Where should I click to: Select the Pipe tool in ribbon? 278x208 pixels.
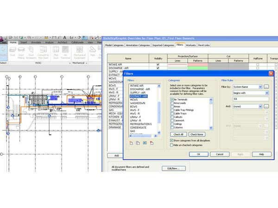click(x=93, y=51)
